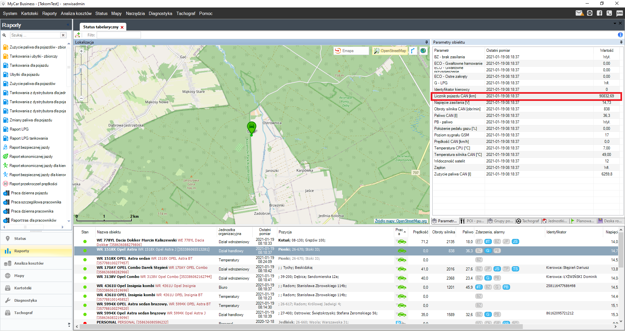The height and width of the screenshot is (331, 625).
Task: Click the blue info icon
Action: (x=620, y=35)
